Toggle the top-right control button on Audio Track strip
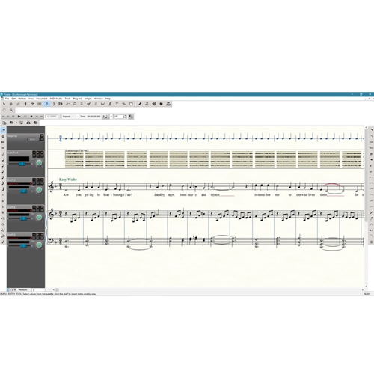 (x=42, y=153)
